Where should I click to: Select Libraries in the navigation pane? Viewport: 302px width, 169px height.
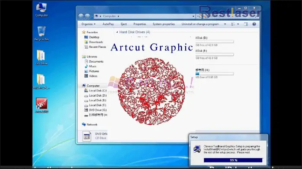92,56
